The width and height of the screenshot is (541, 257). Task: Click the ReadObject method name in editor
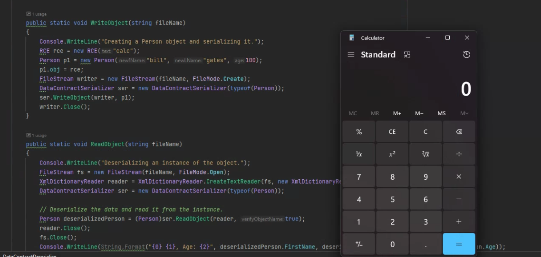click(107, 144)
